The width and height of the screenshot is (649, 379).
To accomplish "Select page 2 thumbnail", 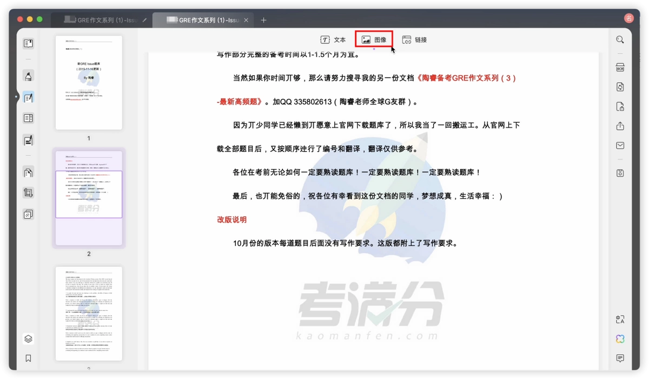I will click(89, 198).
